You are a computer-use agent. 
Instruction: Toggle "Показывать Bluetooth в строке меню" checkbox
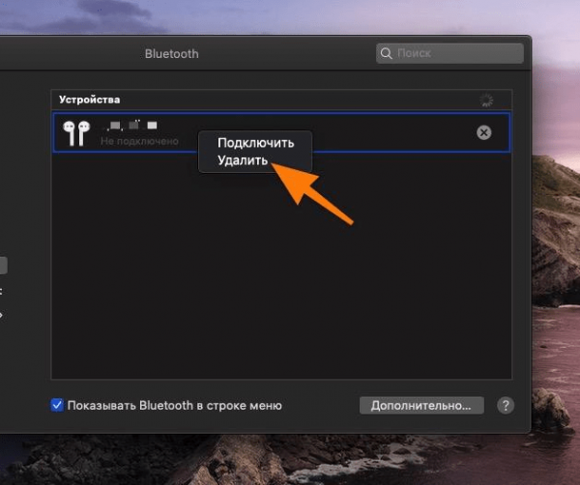(57, 405)
